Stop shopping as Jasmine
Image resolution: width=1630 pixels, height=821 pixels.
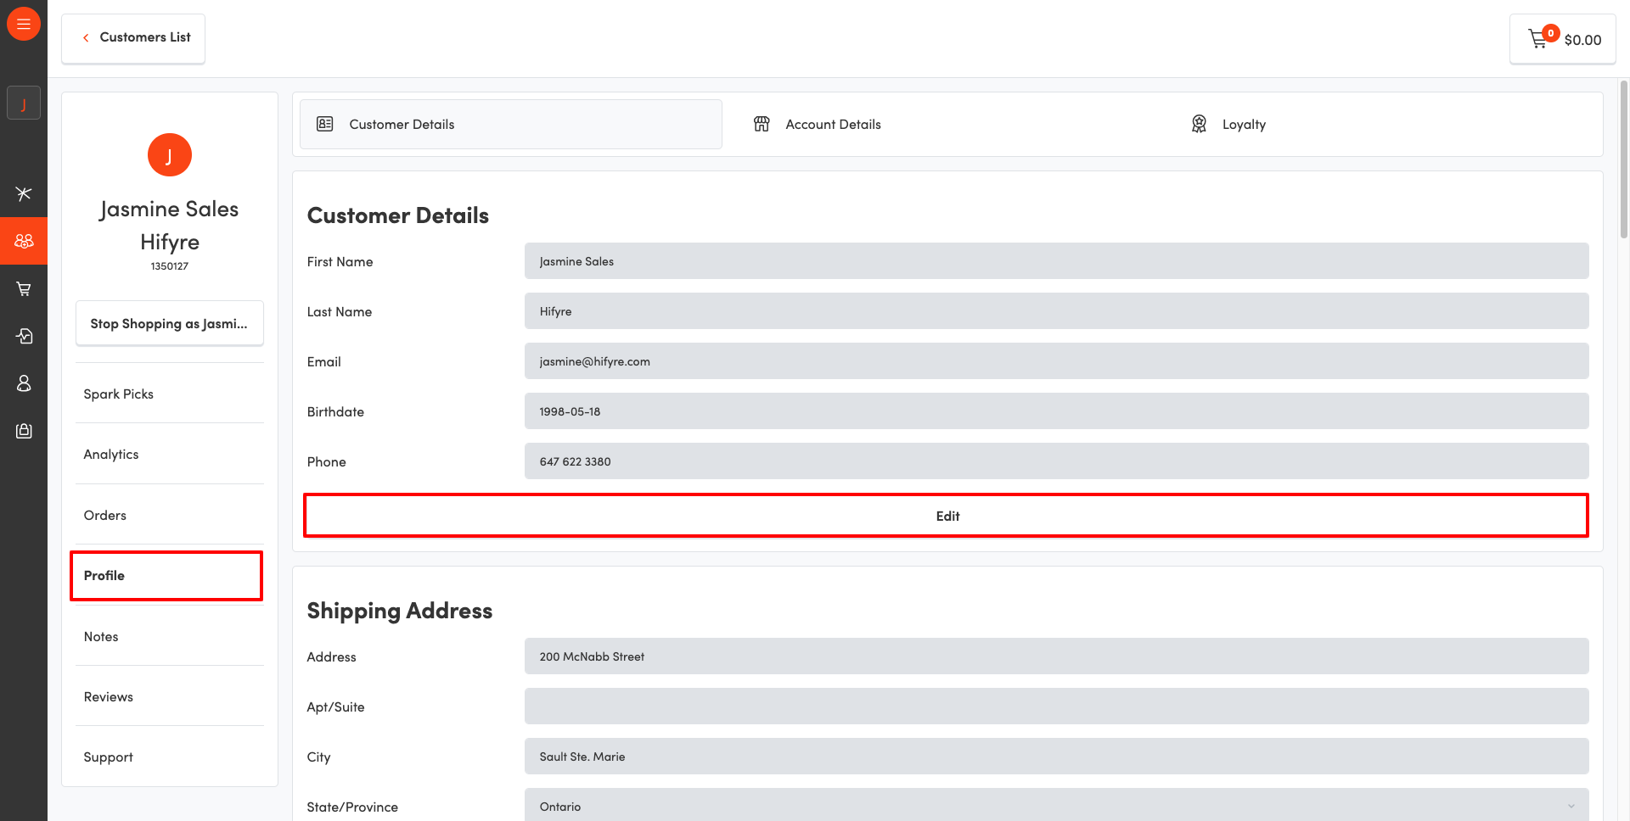click(x=169, y=324)
